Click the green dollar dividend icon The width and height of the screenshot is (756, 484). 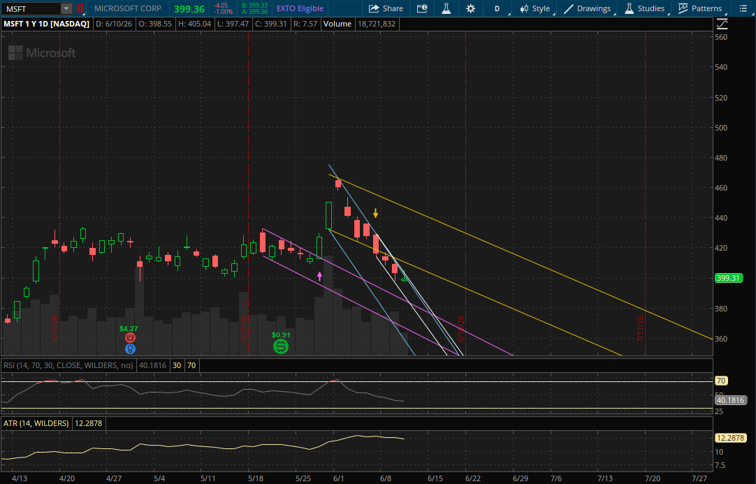(x=281, y=346)
